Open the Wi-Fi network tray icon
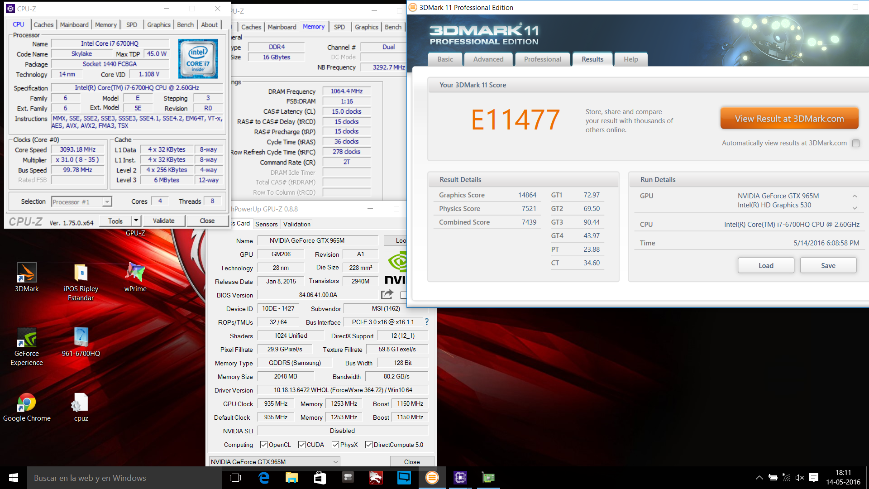 coord(787,478)
